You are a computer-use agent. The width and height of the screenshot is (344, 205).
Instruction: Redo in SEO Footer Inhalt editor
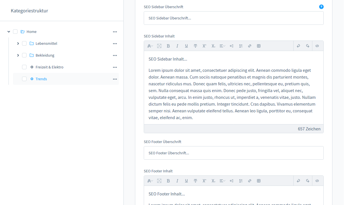click(308, 181)
